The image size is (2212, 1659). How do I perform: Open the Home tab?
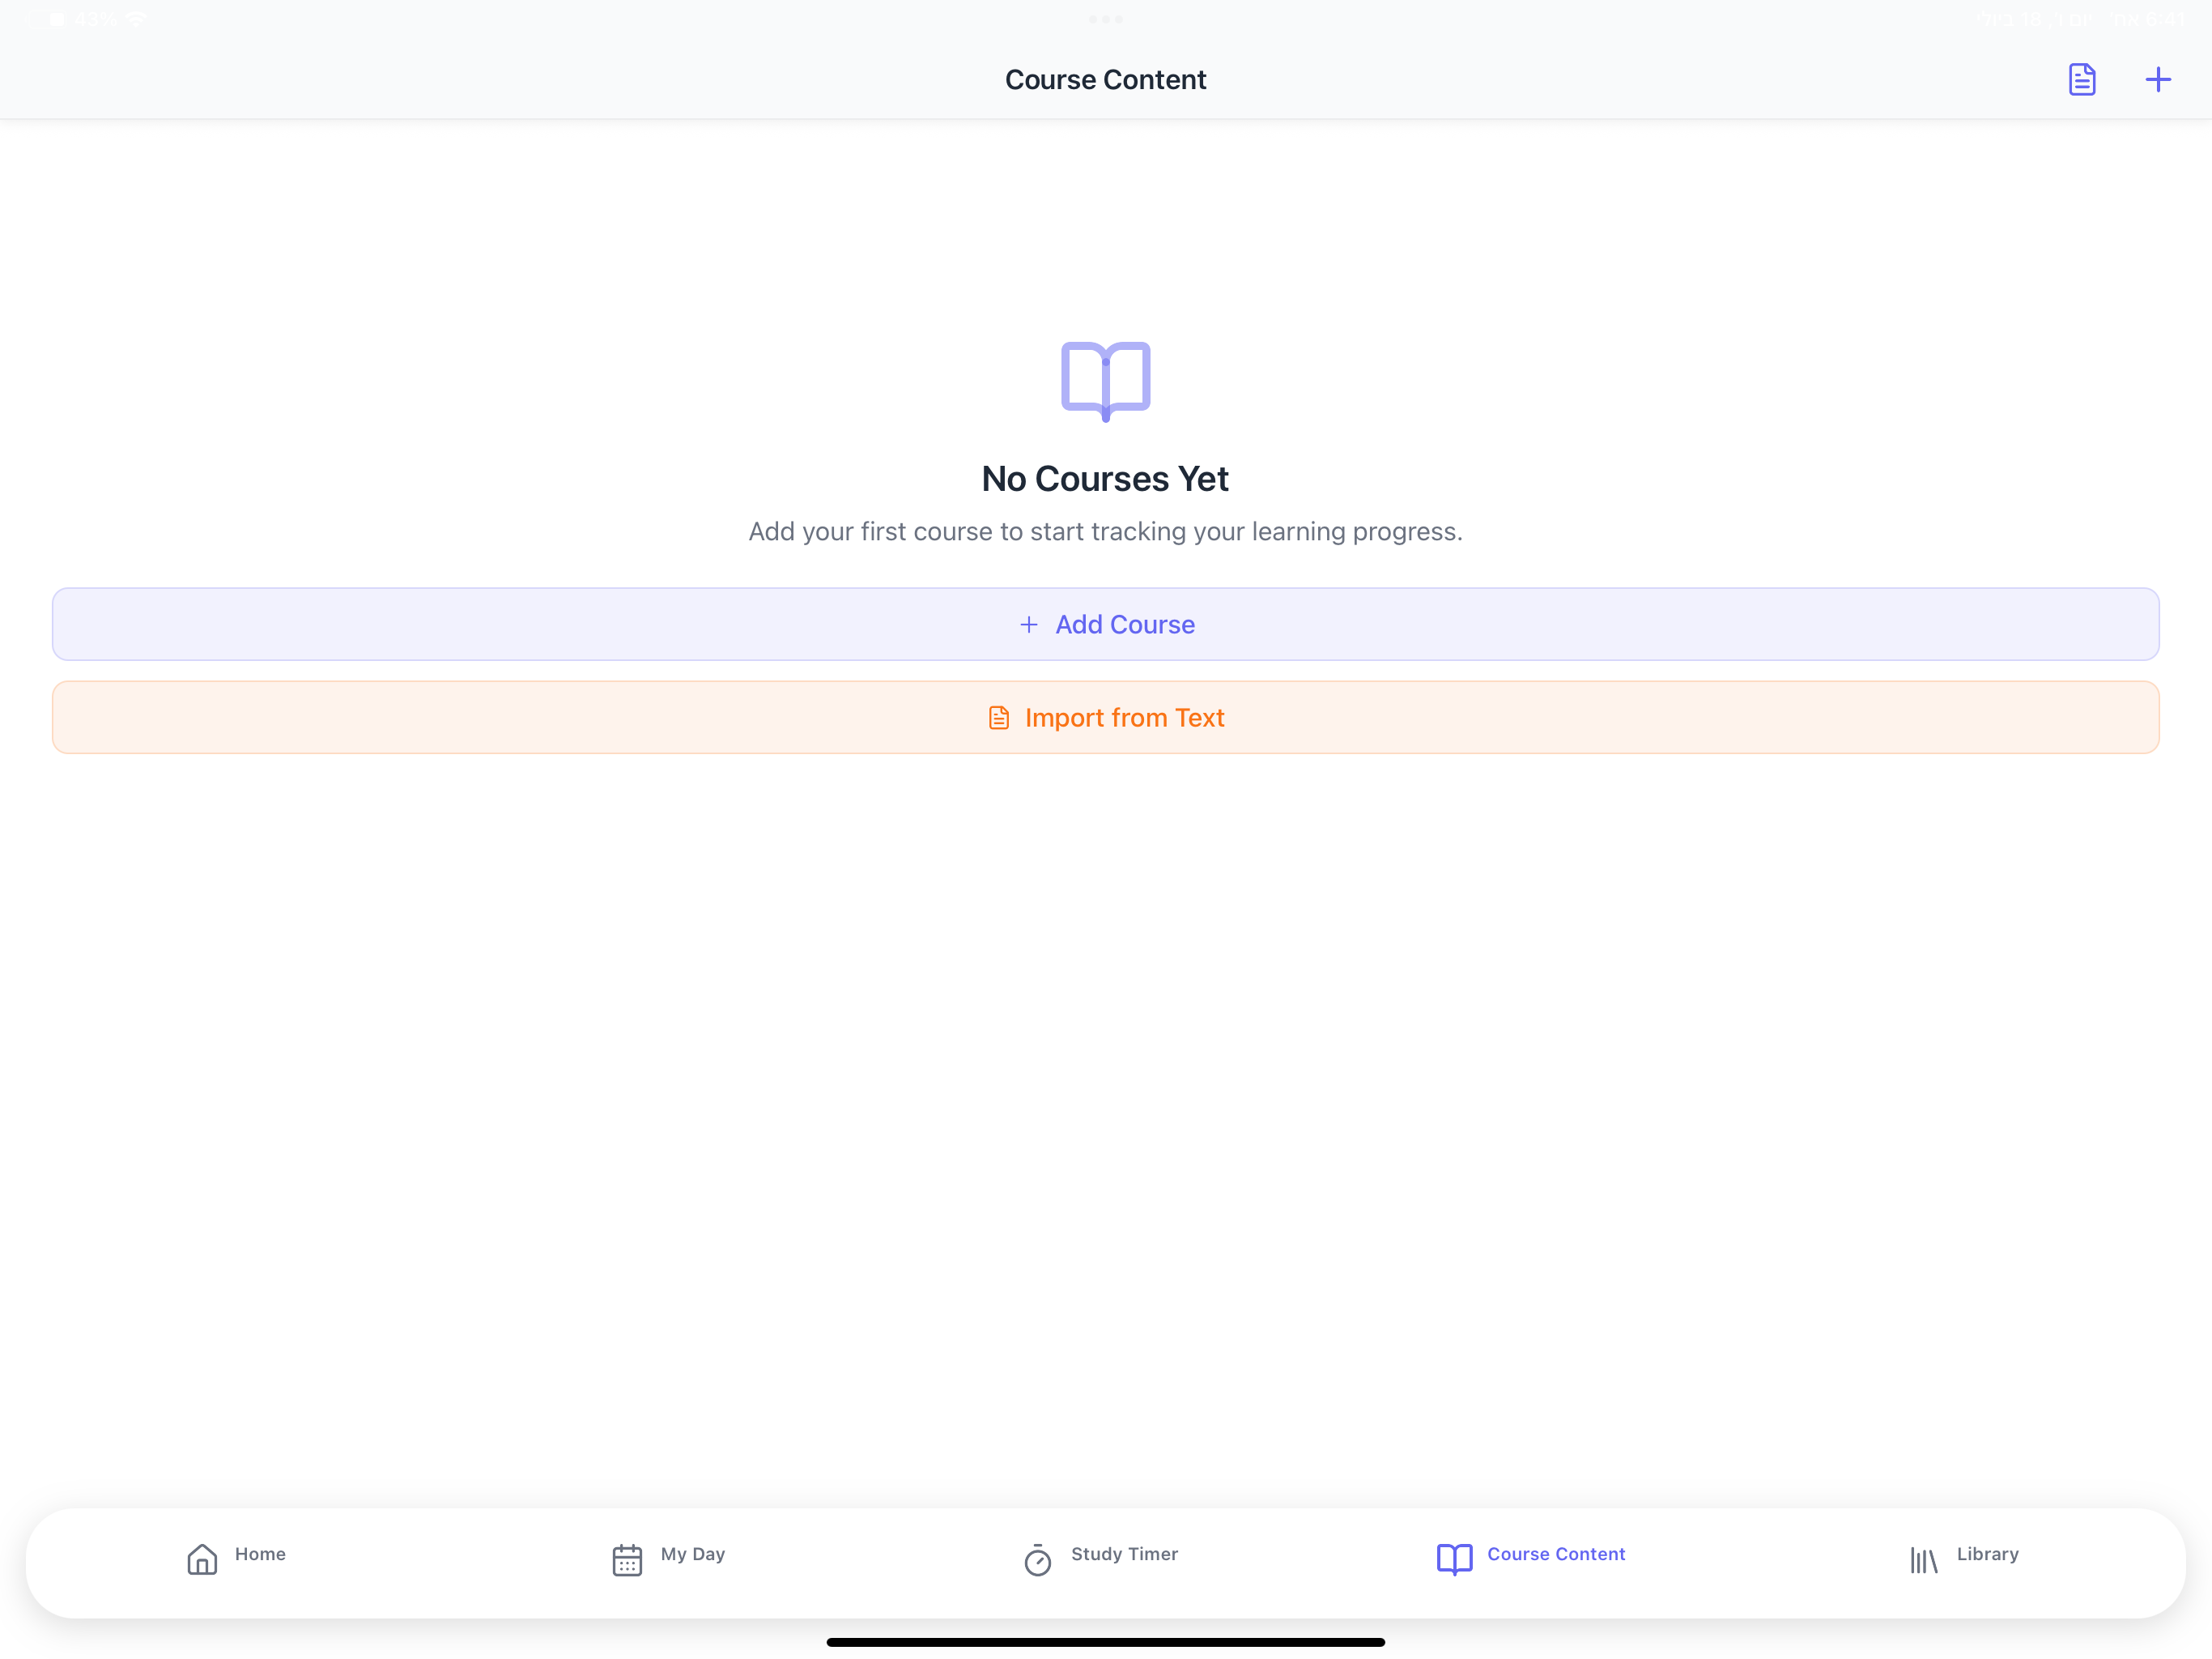coord(236,1557)
